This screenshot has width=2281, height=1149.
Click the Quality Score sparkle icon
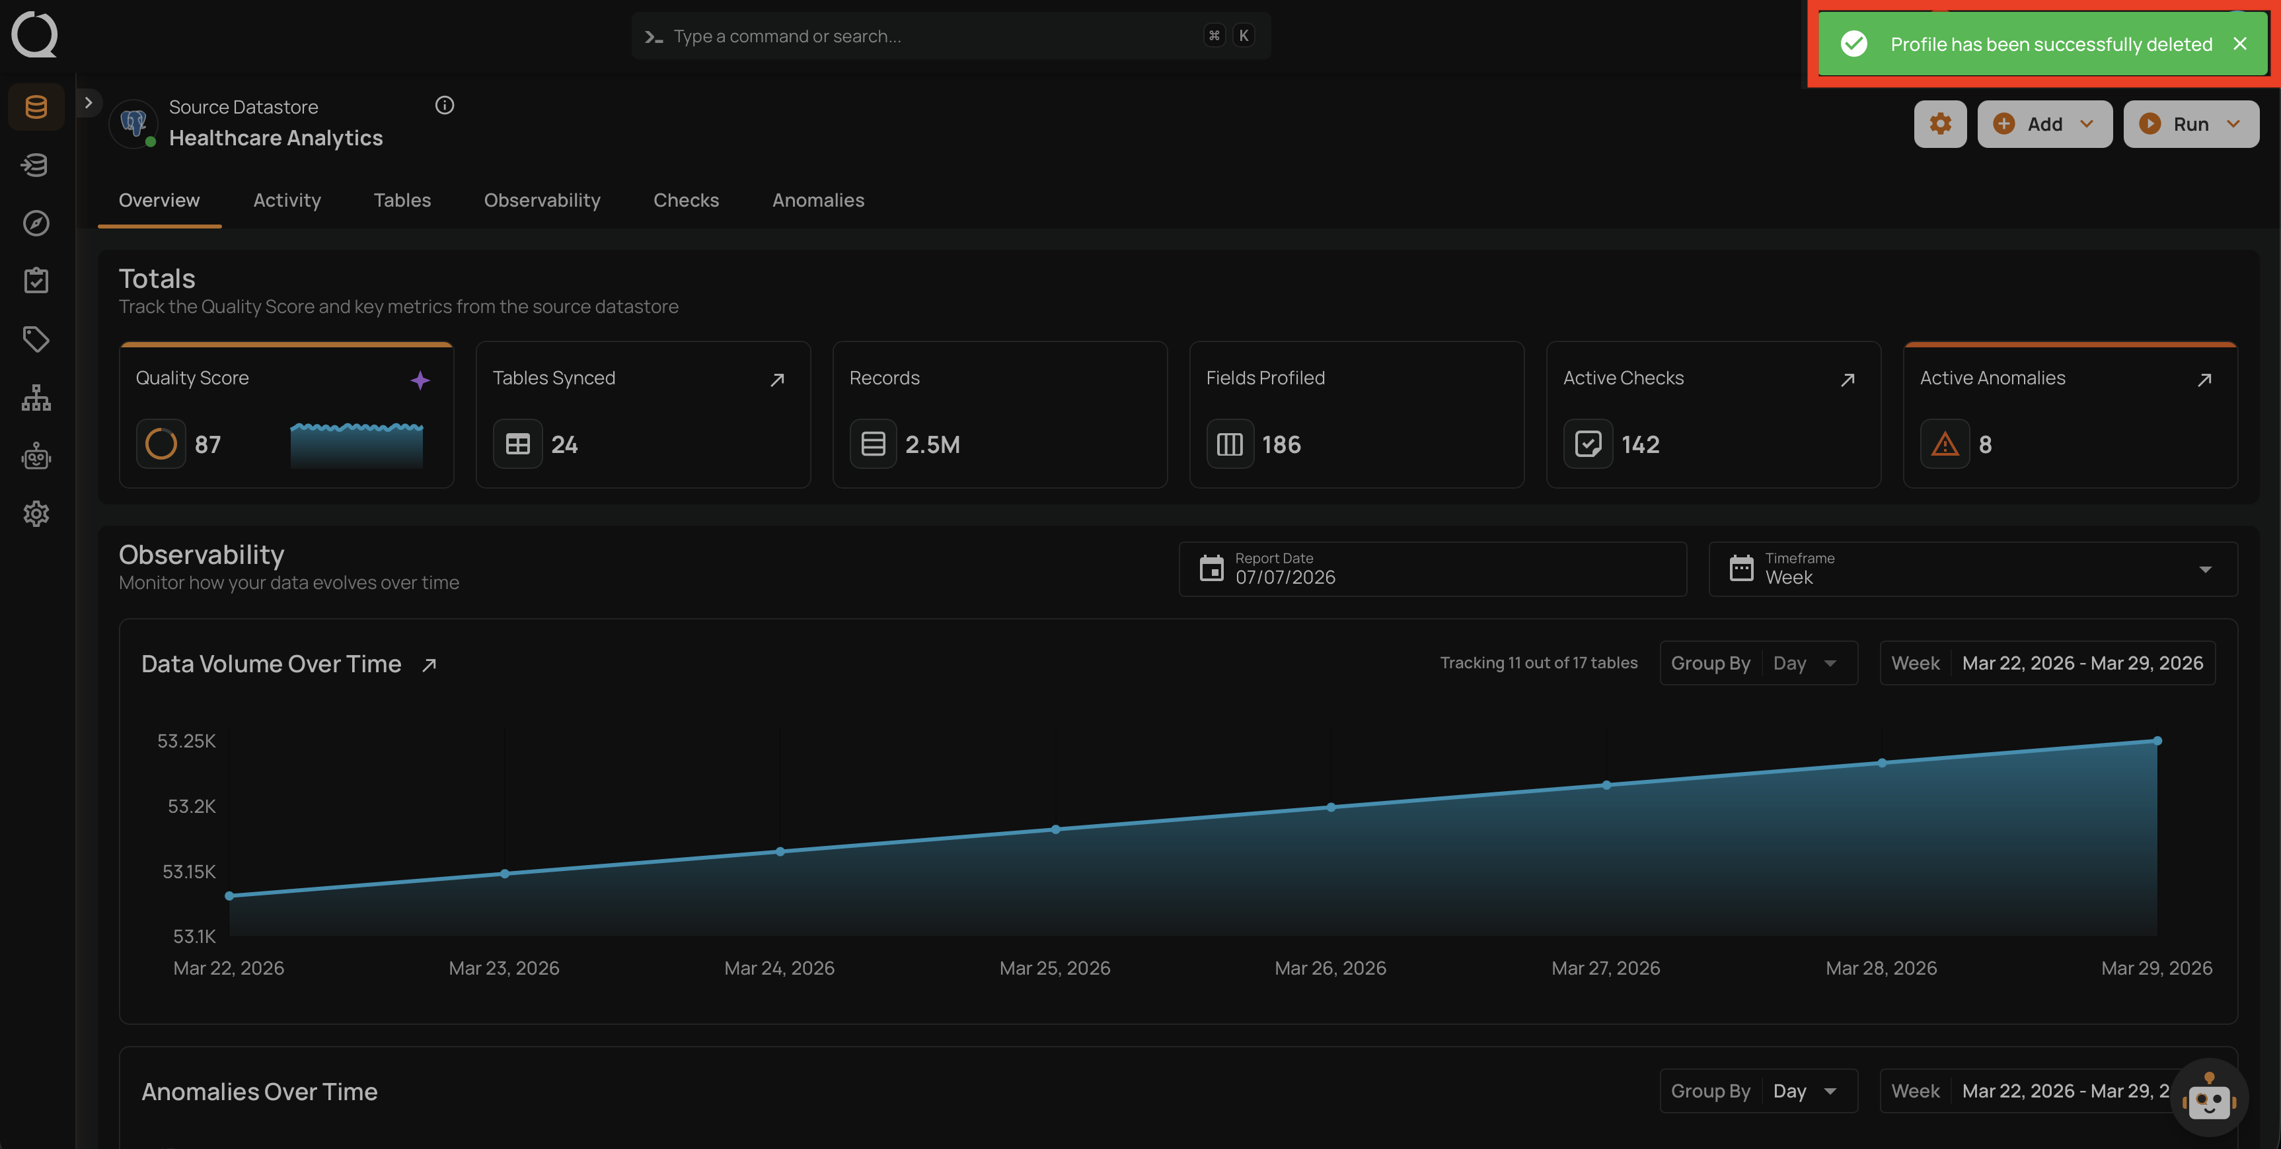[420, 380]
